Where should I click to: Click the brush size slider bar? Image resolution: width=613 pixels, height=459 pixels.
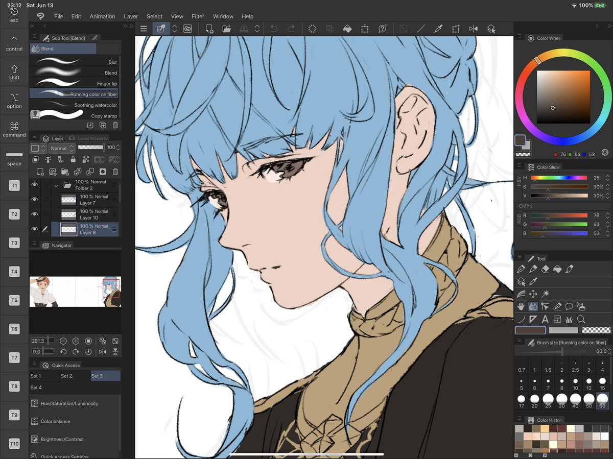point(554,351)
